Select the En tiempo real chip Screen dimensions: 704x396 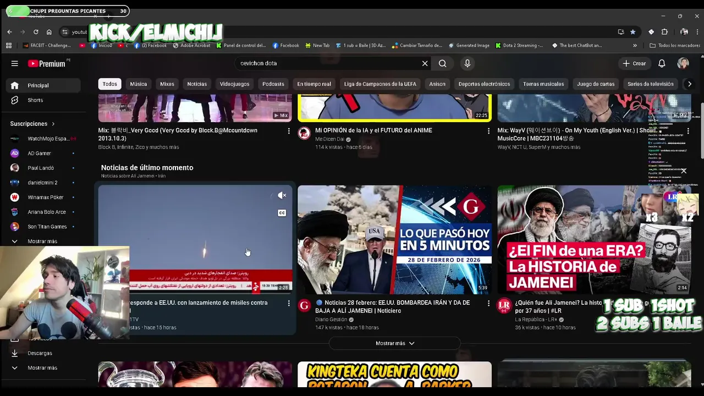[x=314, y=84]
